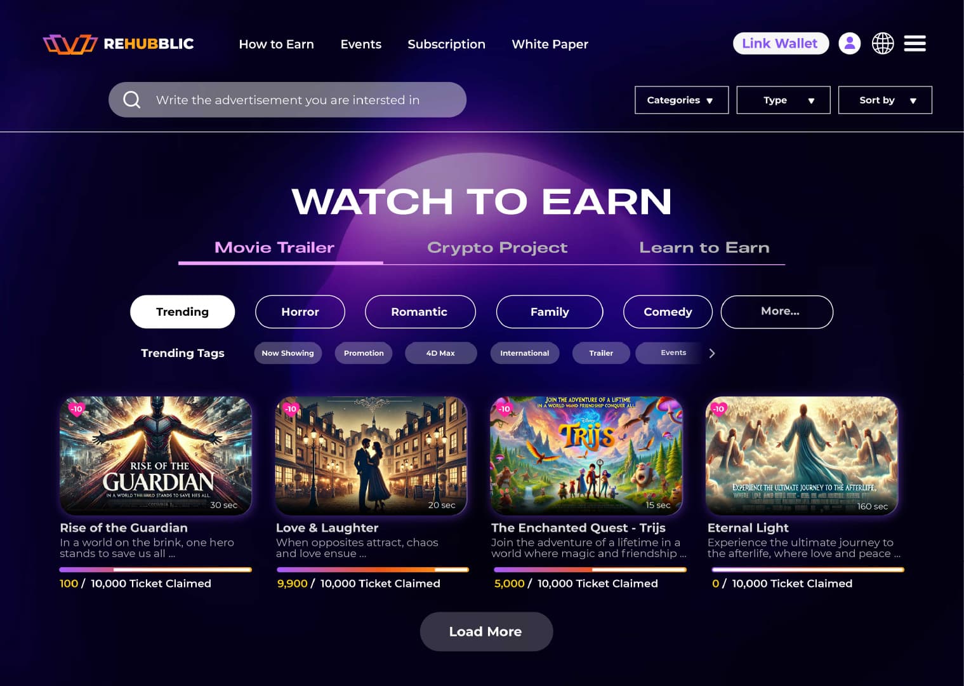Open the globe language selector
964x686 pixels.
pos(882,43)
